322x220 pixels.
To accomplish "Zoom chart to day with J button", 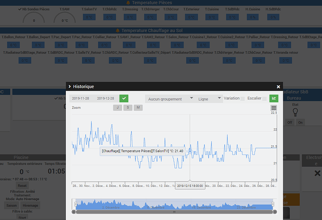I will pos(118,107).
